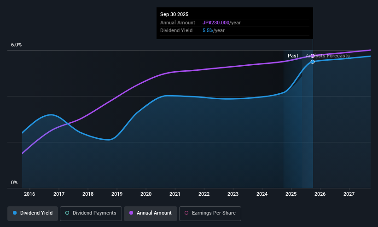Image resolution: width=378 pixels, height=227 pixels.
Task: Click the Analysts Forecasts label
Action: (328, 56)
